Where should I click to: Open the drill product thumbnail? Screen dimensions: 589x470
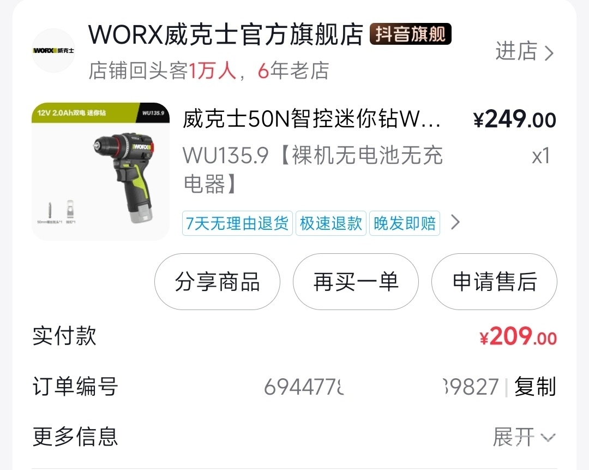click(x=100, y=171)
